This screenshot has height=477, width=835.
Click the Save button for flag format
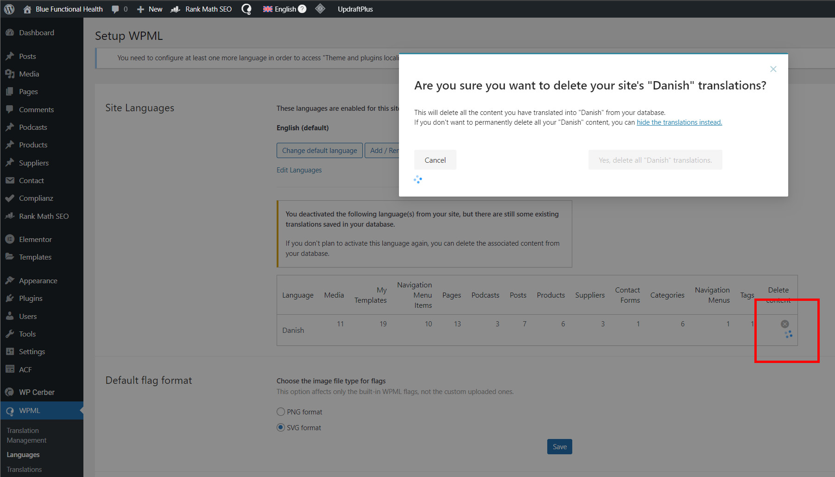coord(560,447)
